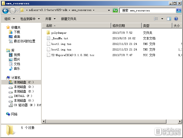The height and width of the screenshot is (138, 183).
Task: Click the folder icon in the address bar
Action: pos(22,10)
